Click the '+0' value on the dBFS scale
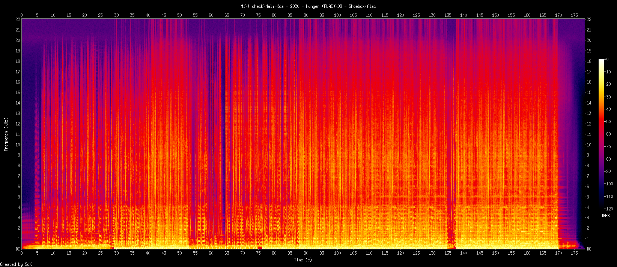Image resolution: width=617 pixels, height=267 pixels. (606, 60)
